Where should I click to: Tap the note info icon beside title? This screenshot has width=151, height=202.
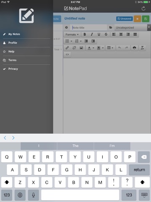tap(66, 27)
